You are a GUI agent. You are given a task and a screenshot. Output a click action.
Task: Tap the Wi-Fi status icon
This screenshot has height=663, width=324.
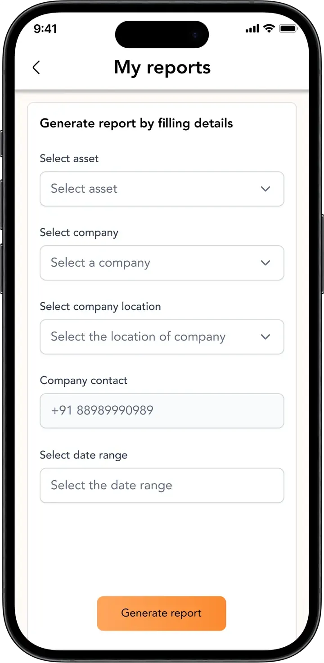click(x=269, y=29)
